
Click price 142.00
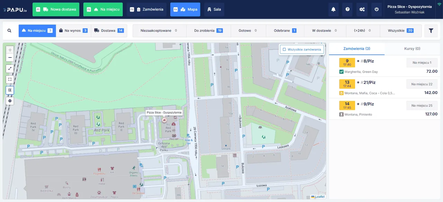431,93
